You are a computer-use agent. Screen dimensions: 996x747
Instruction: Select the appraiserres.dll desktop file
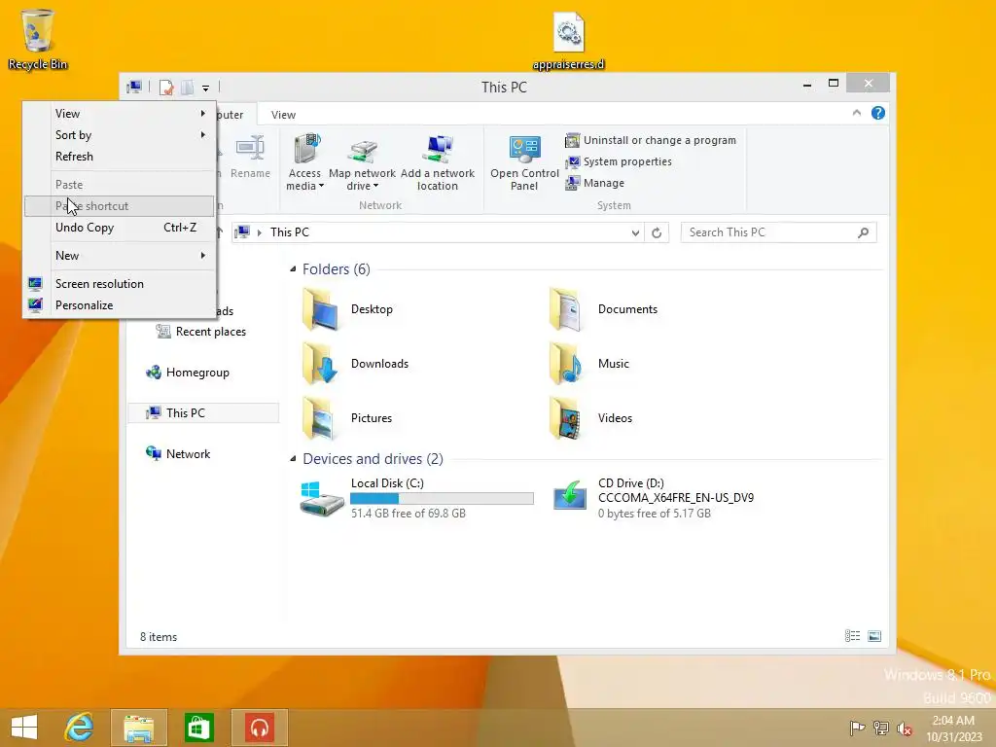click(568, 41)
